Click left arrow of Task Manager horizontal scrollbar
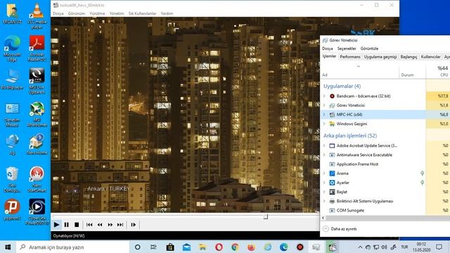The image size is (450, 253). click(x=323, y=218)
